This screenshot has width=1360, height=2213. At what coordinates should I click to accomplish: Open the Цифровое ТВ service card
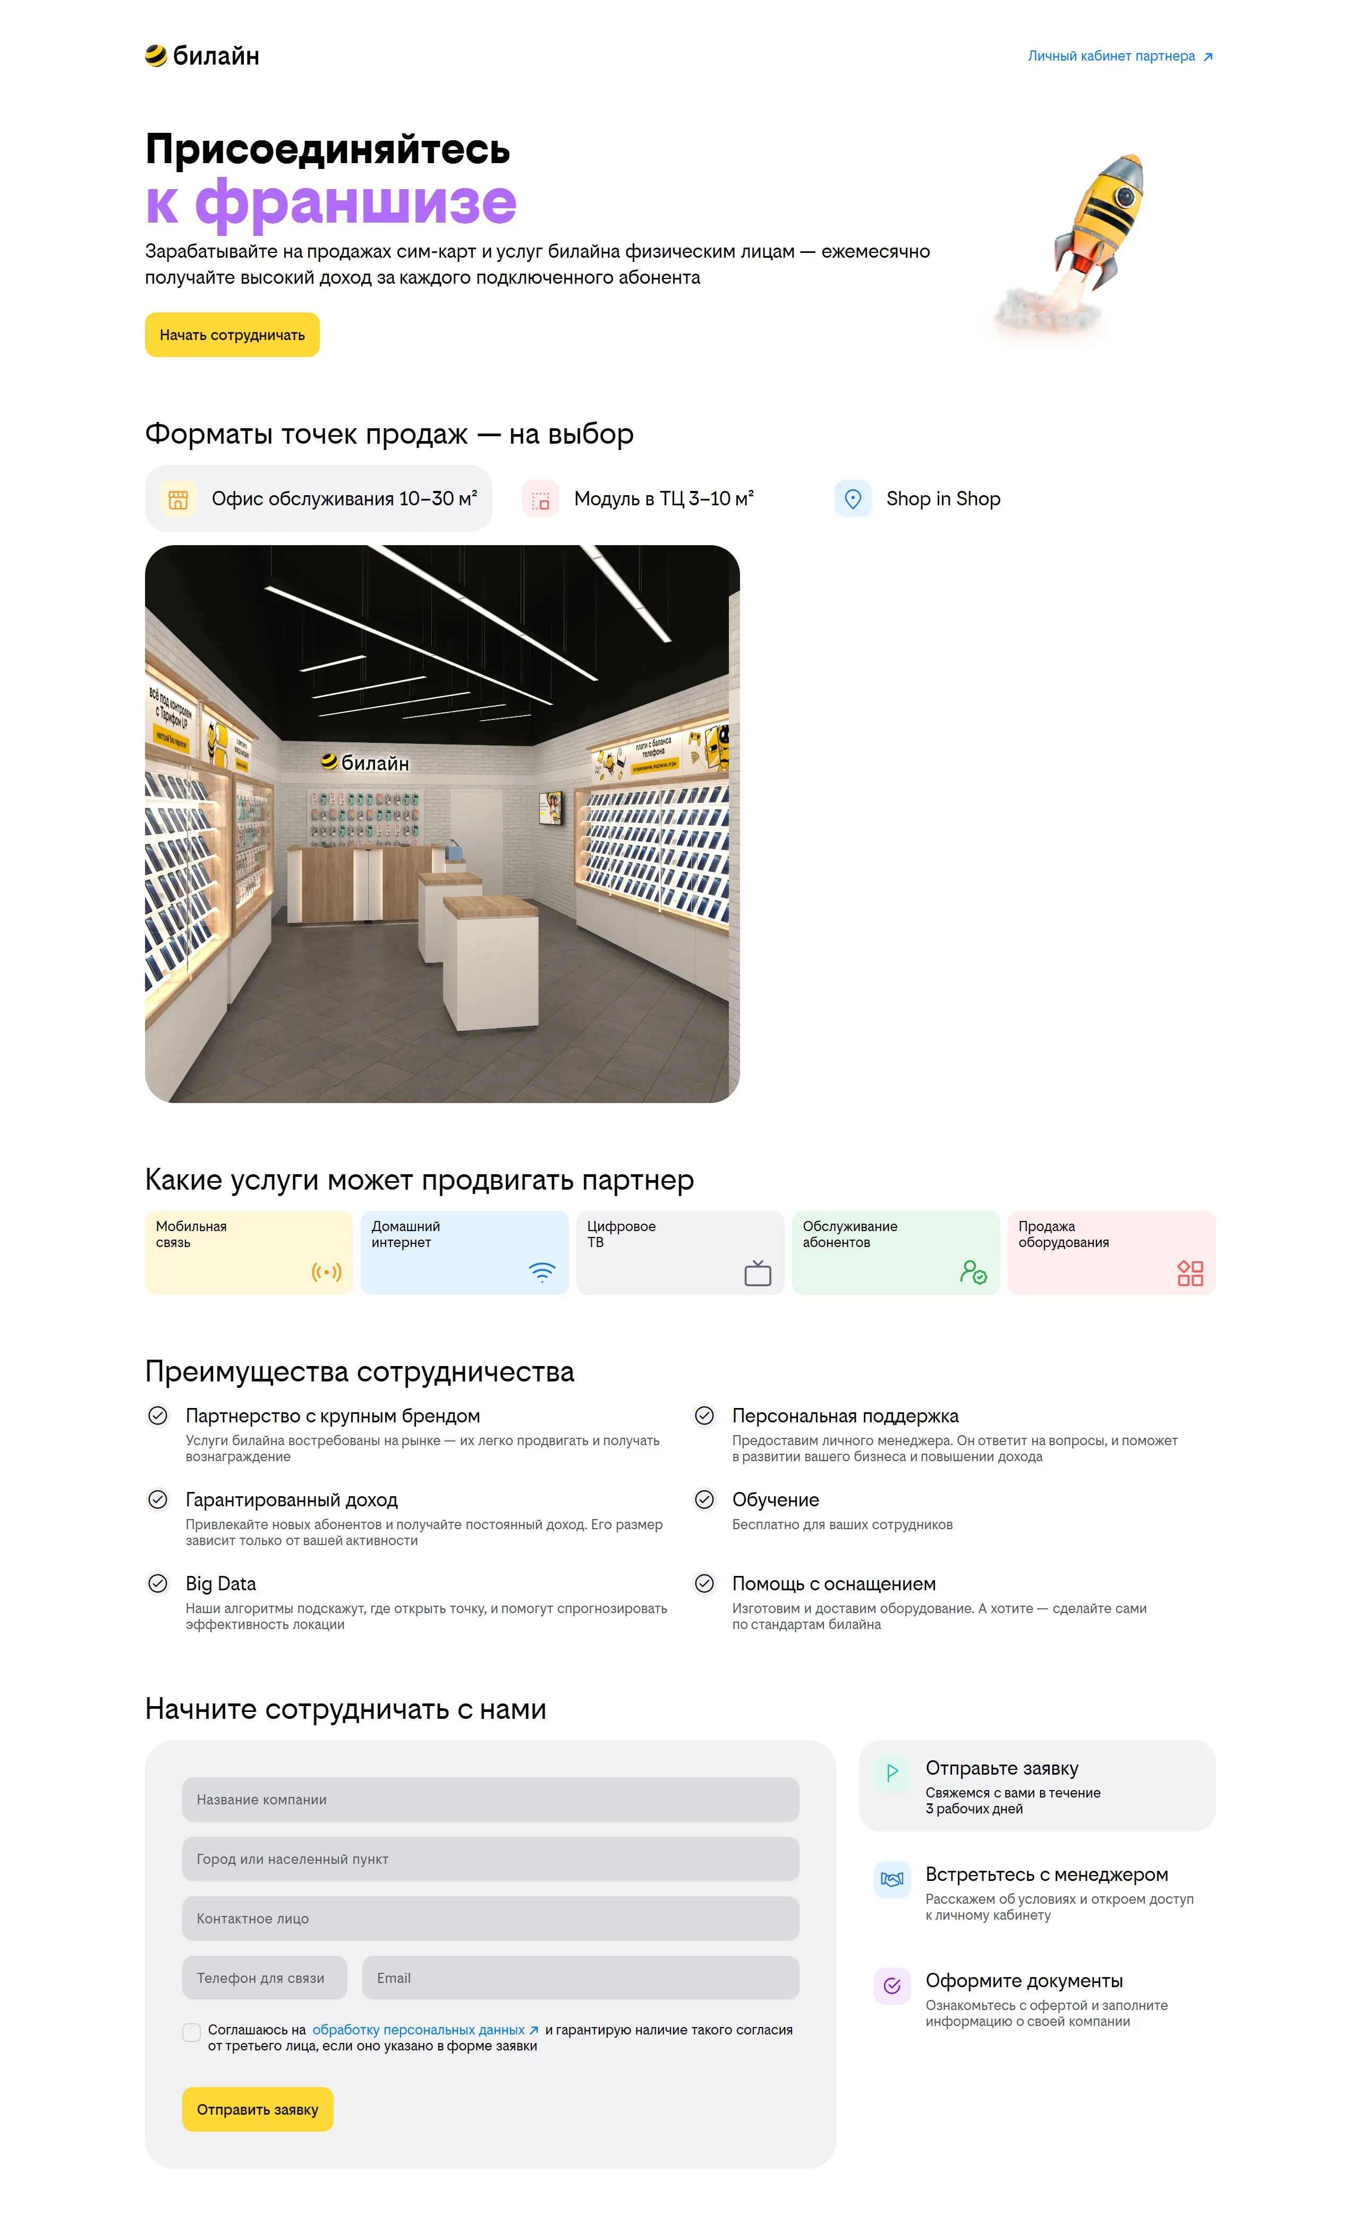(680, 1253)
